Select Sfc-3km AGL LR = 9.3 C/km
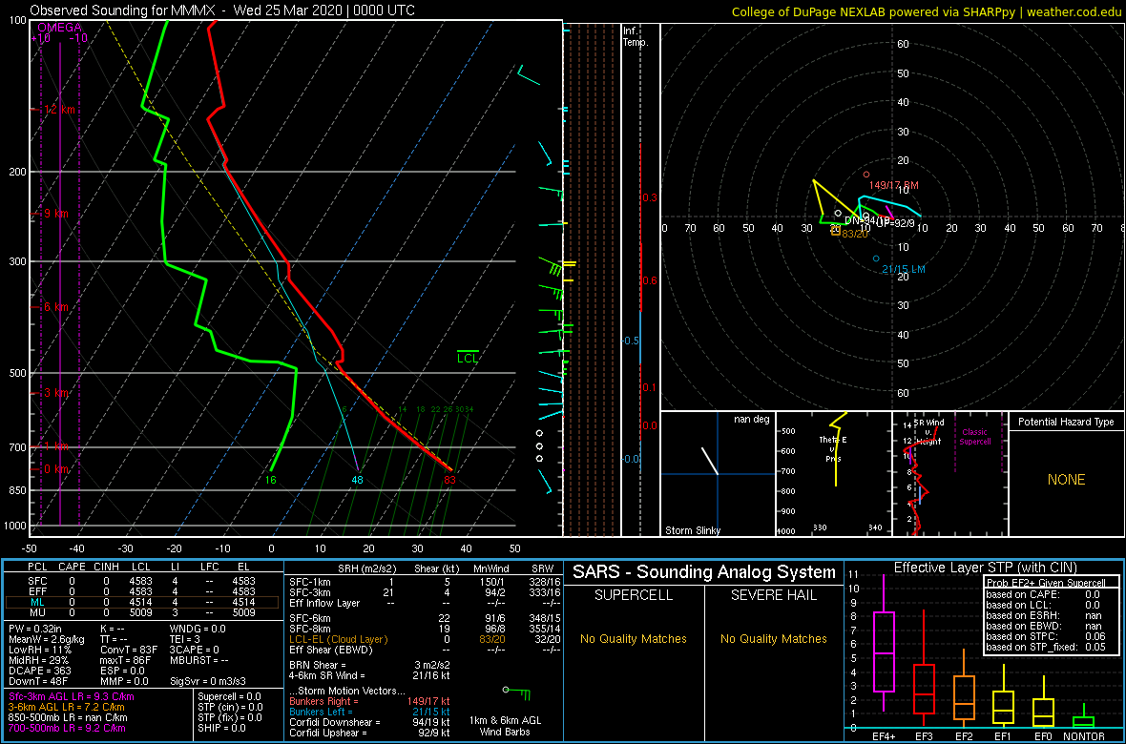The width and height of the screenshot is (1126, 744). click(x=72, y=697)
